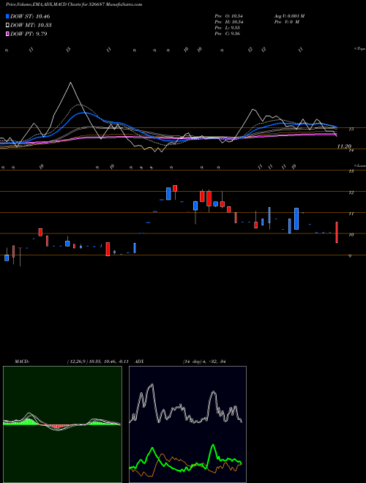Image resolution: width=366 pixels, height=483 pixels.
Task: Select the 'DOW MT: 10.33' legend label
Action: 31,26
